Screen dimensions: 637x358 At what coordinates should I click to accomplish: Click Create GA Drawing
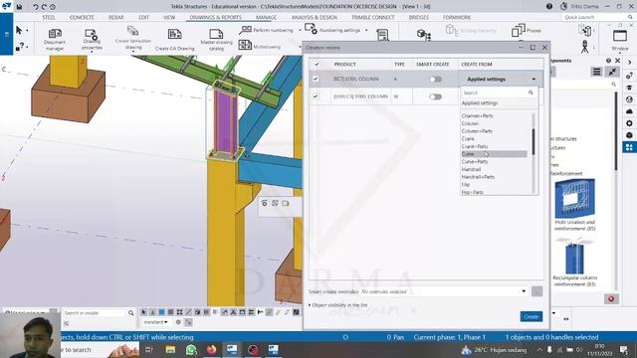174,40
